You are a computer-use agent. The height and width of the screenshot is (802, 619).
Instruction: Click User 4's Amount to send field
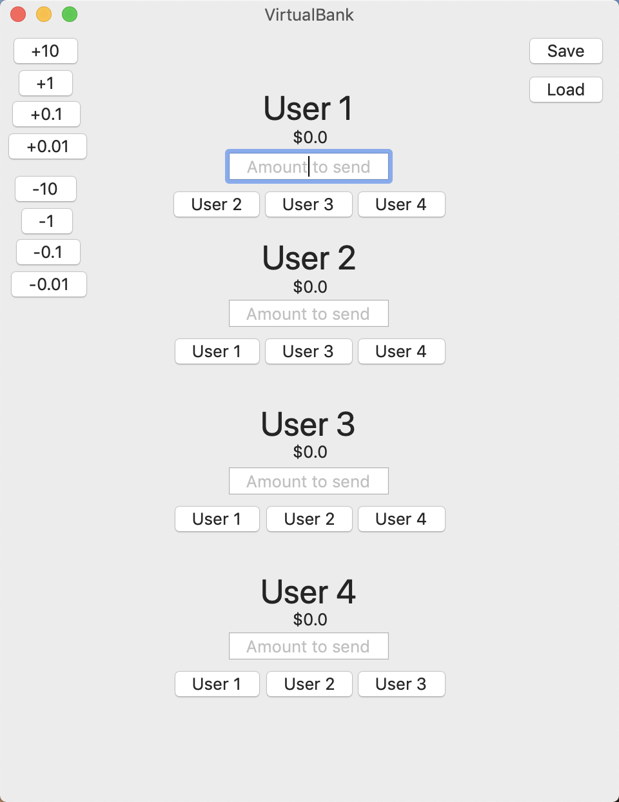click(x=309, y=647)
